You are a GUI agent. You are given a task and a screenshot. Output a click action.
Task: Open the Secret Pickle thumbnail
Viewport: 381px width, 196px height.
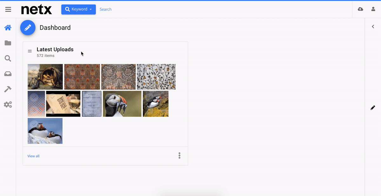tap(63, 104)
